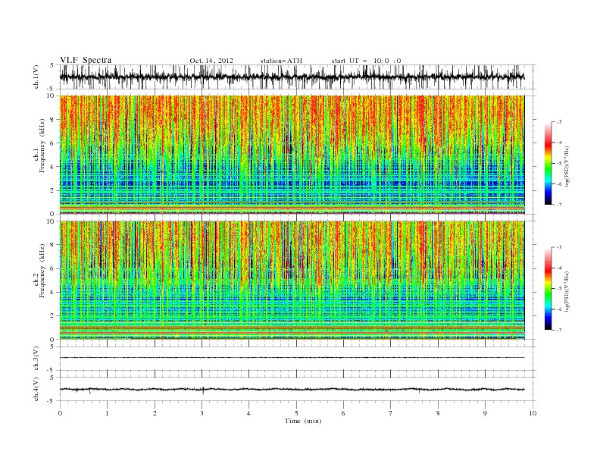Click ch.1 frequency axis tick "8"
The height and width of the screenshot is (464, 600).
click(x=52, y=120)
